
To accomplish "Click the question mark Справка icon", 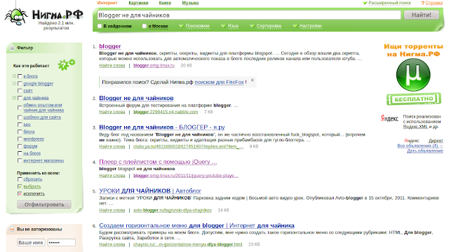I will coord(422,3).
